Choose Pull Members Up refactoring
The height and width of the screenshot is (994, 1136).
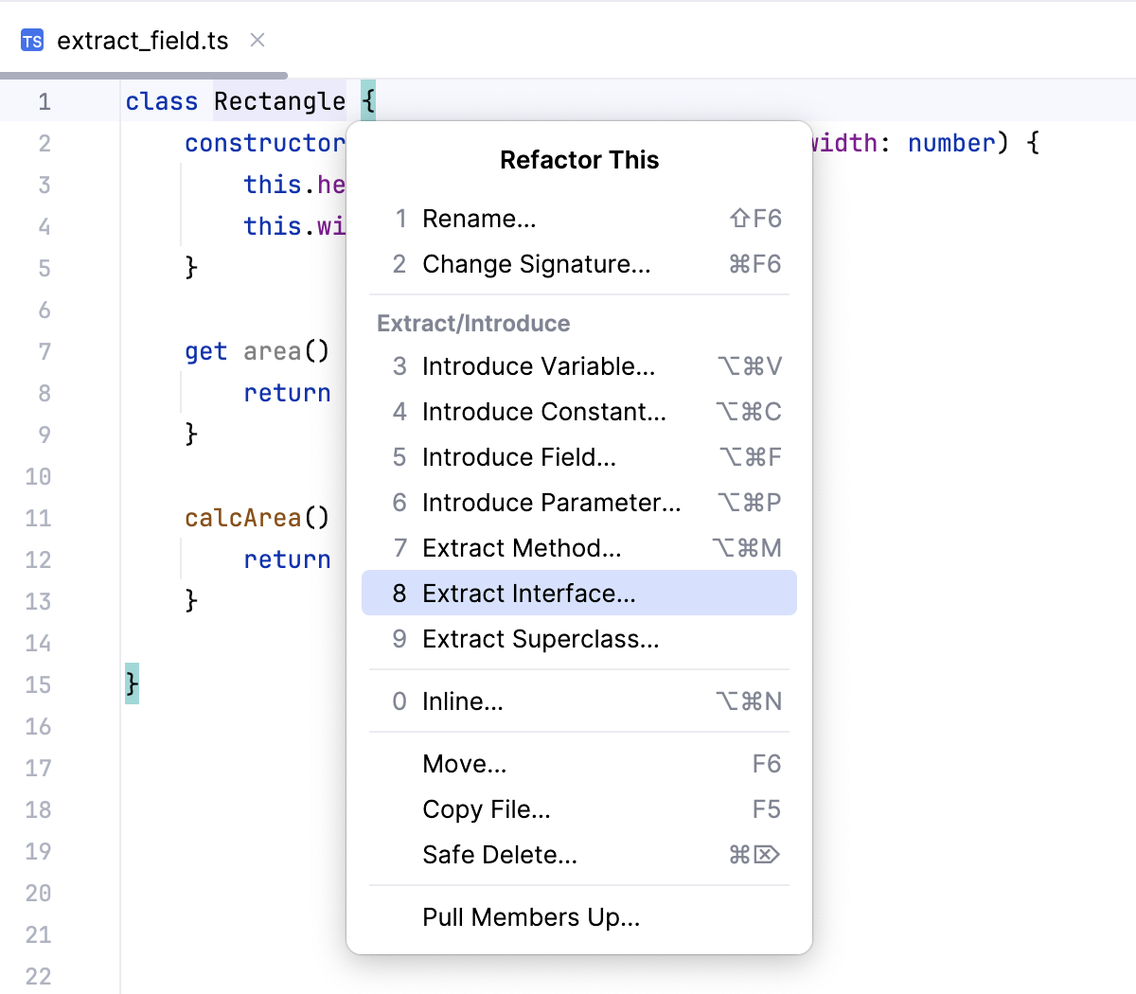pyautogui.click(x=531, y=917)
